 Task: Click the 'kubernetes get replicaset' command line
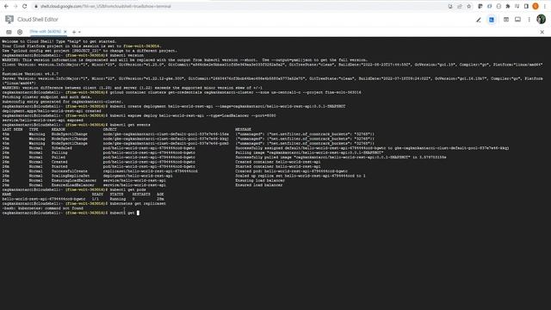click(x=84, y=203)
